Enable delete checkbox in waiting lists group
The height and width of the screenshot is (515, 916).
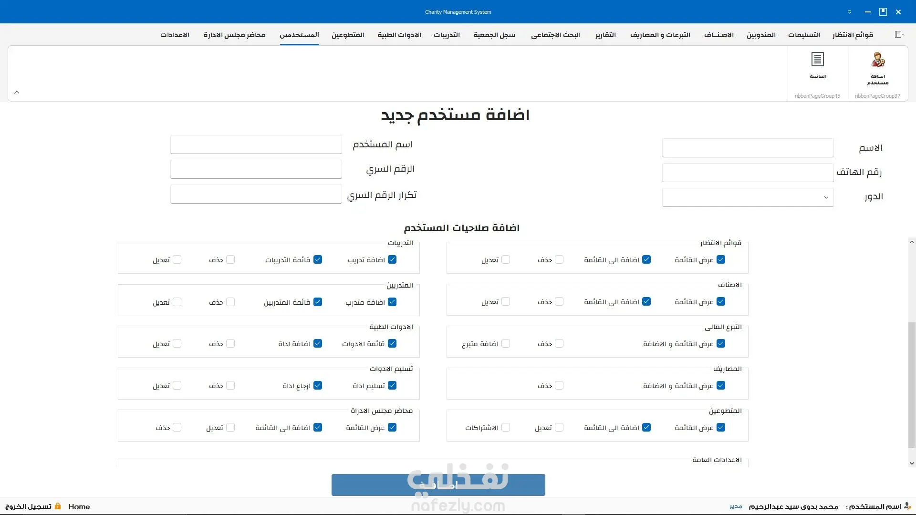click(559, 259)
